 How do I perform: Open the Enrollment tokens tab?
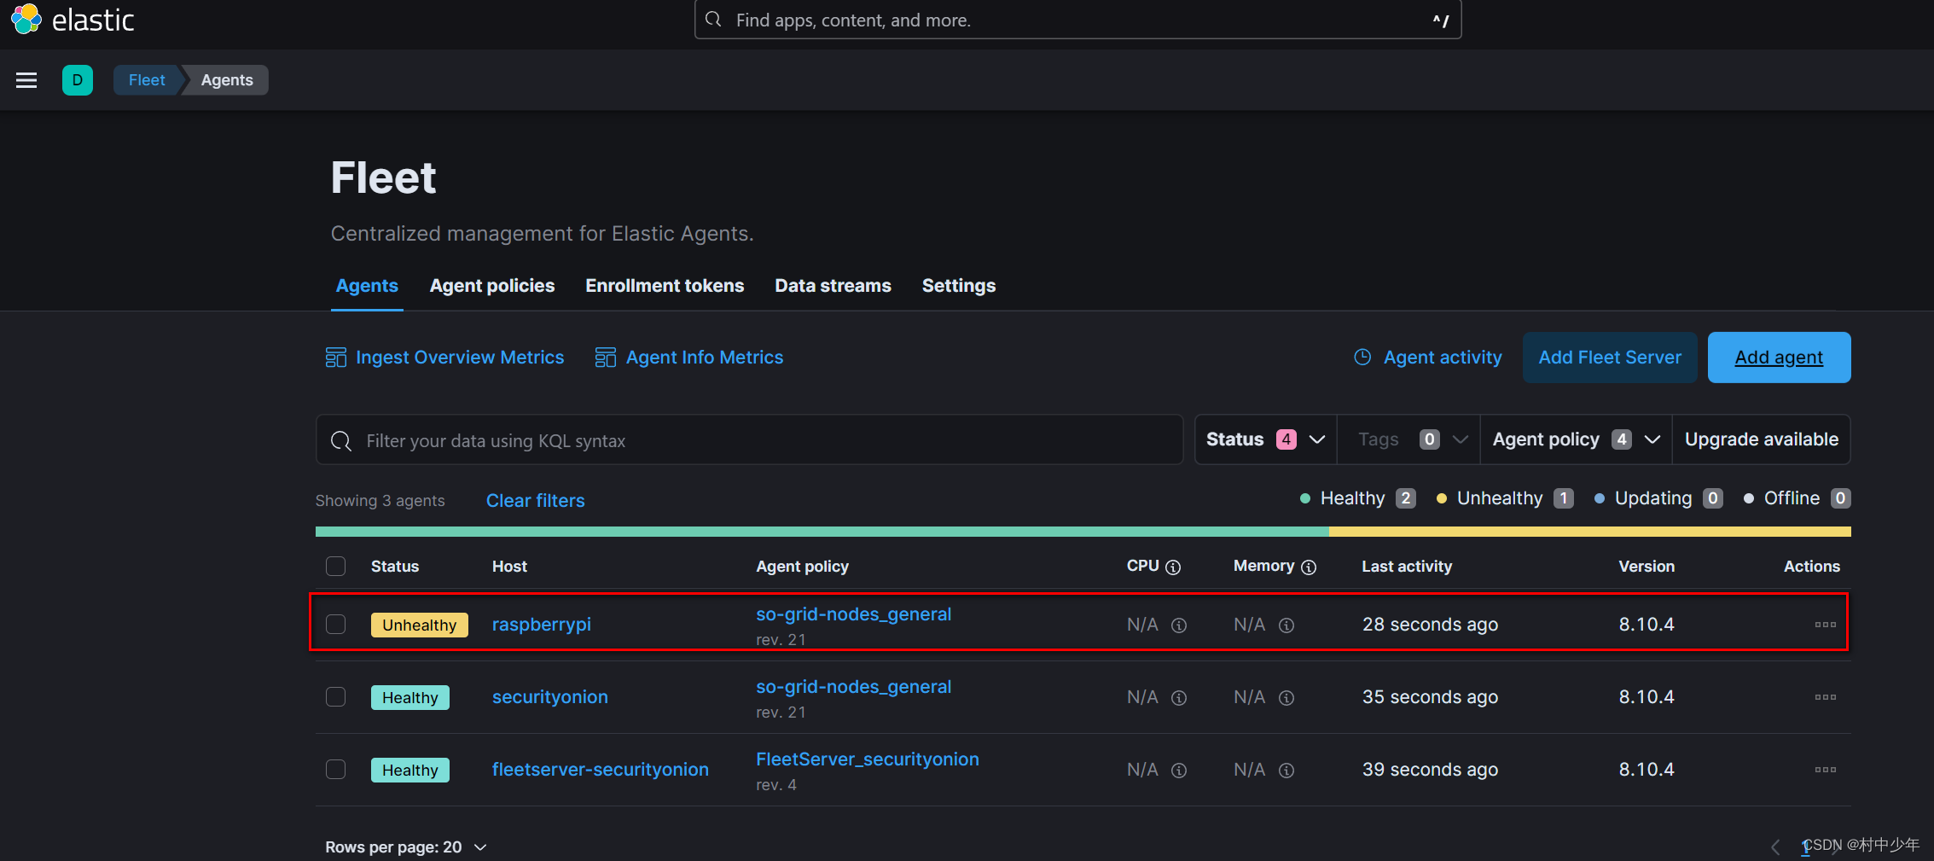[x=665, y=286]
